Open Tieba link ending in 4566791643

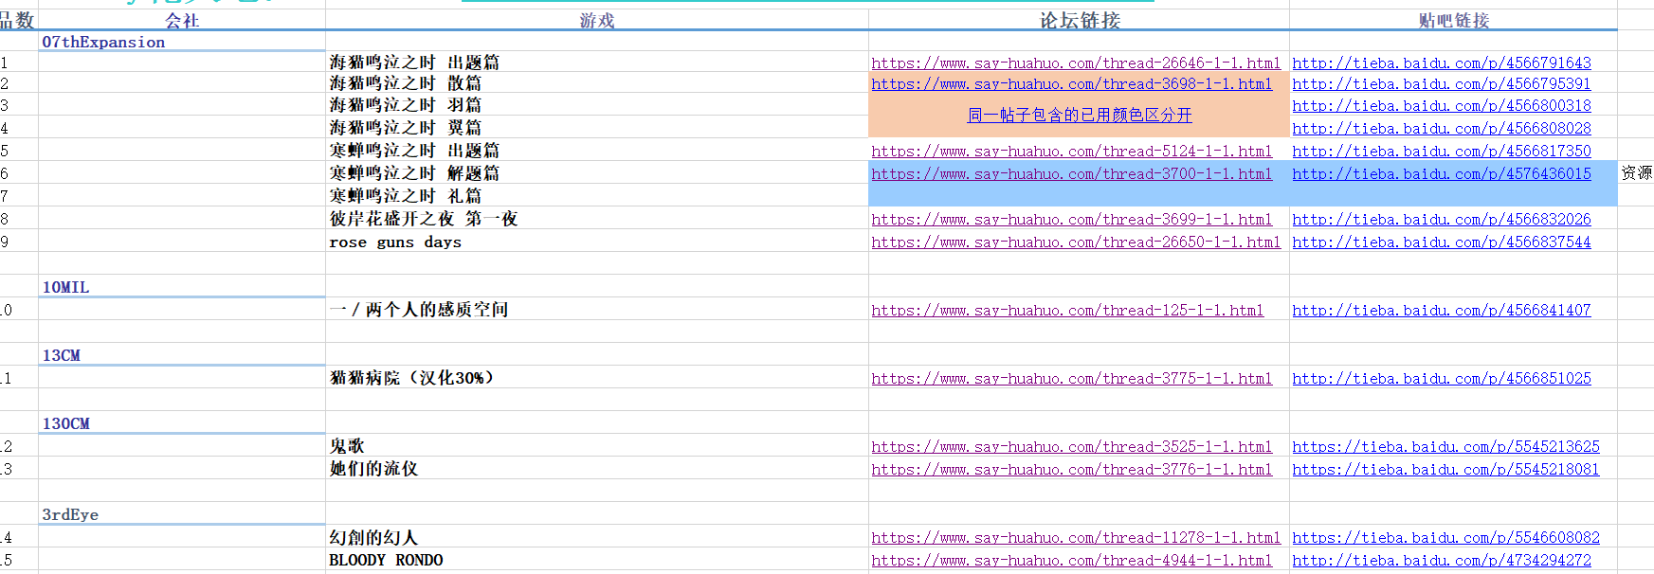click(x=1442, y=63)
